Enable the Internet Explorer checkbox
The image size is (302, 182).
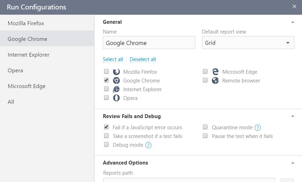[106, 89]
